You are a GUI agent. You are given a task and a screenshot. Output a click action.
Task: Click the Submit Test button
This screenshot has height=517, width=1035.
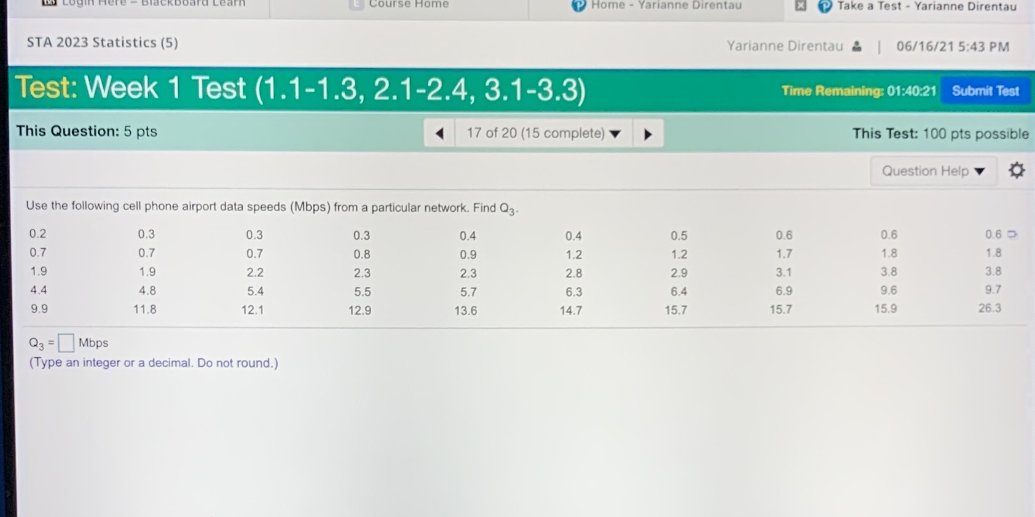pyautogui.click(x=985, y=91)
